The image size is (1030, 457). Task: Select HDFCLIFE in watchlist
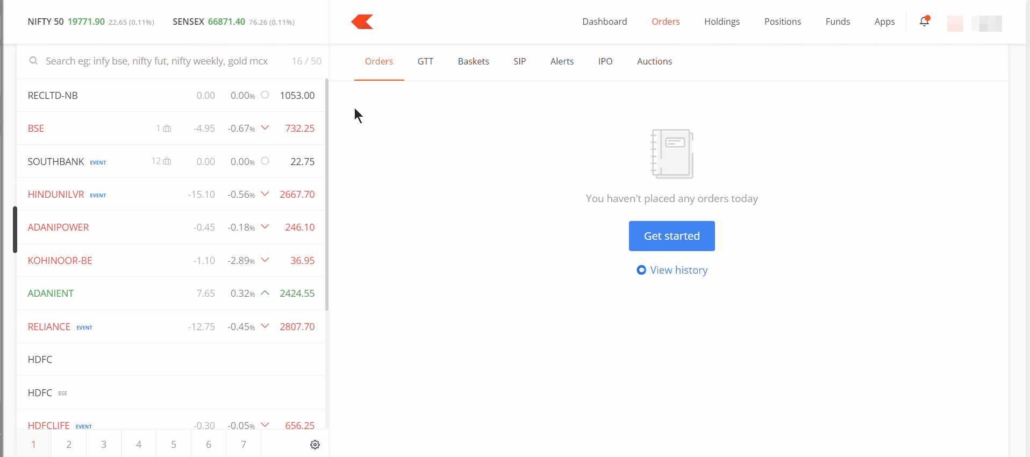click(x=171, y=420)
